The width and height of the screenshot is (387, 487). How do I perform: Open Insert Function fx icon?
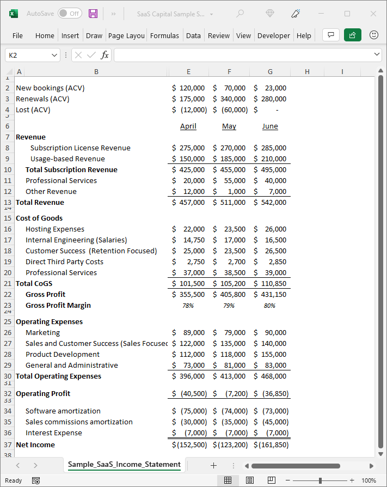[x=105, y=55]
